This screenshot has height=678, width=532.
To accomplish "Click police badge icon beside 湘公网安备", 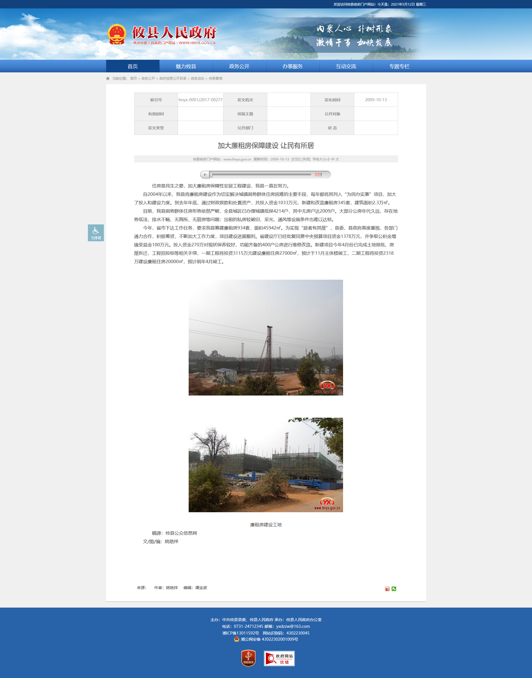I will pos(236,639).
